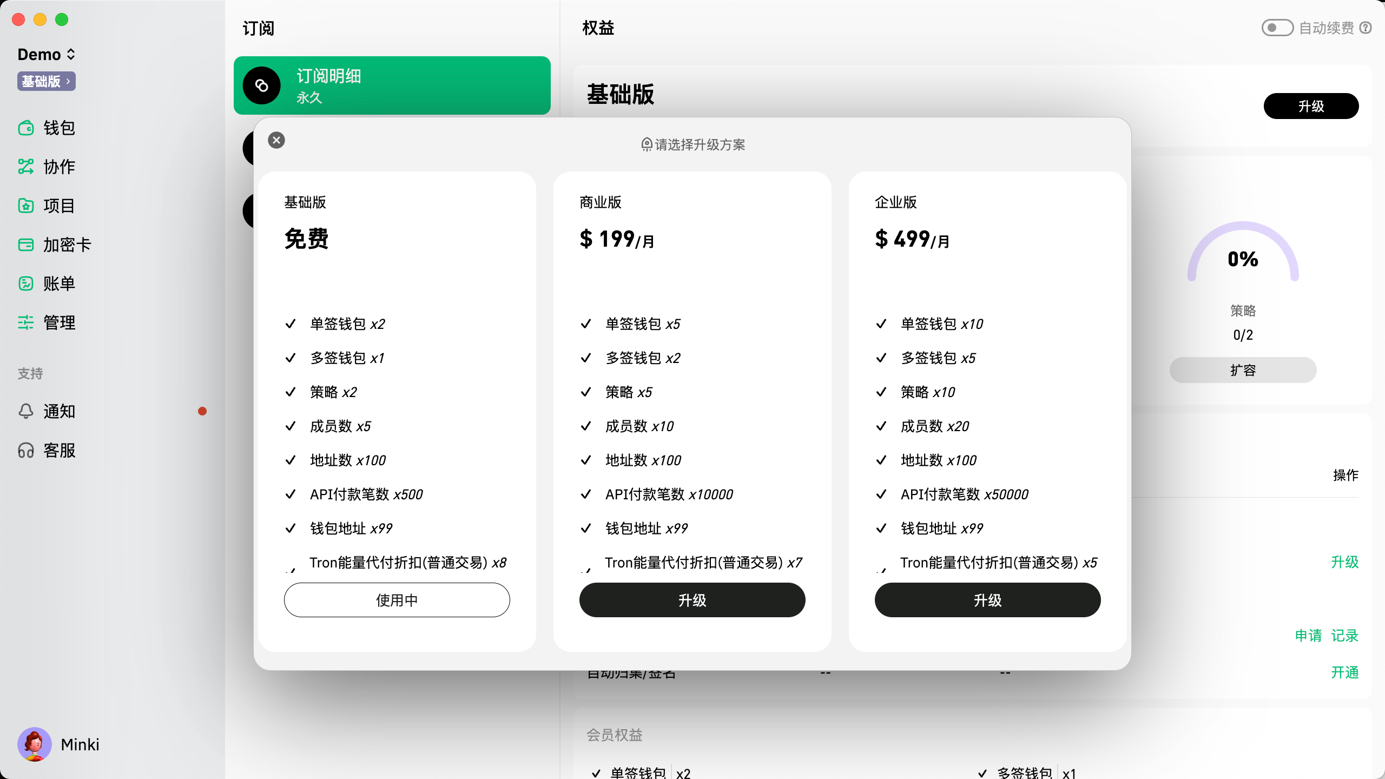
Task: Open notifications bell icon
Action: pos(26,411)
